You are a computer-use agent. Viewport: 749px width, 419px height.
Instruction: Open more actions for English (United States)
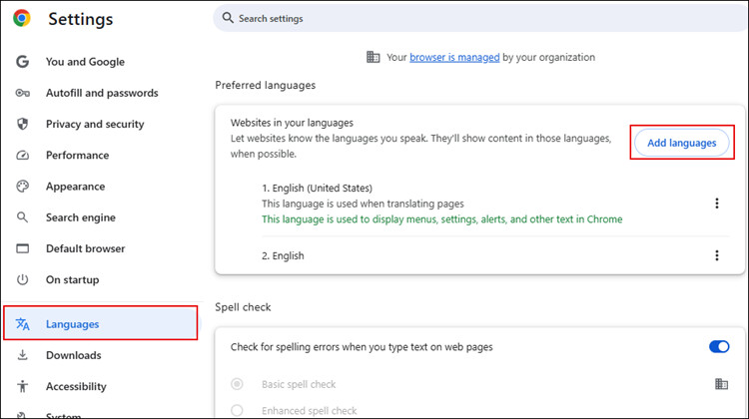[x=716, y=204]
